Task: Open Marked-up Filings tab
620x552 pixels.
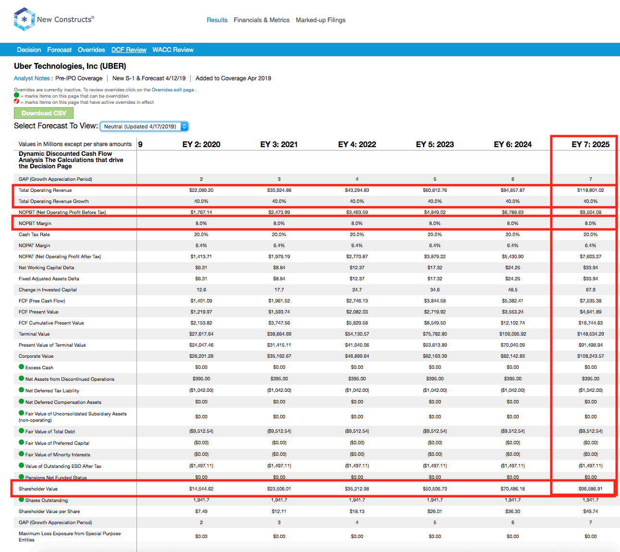Action: tap(321, 20)
